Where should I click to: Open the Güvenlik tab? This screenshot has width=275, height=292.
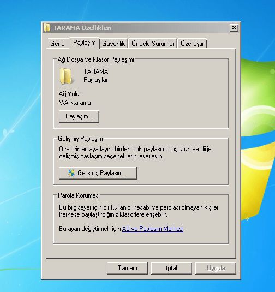113,43
